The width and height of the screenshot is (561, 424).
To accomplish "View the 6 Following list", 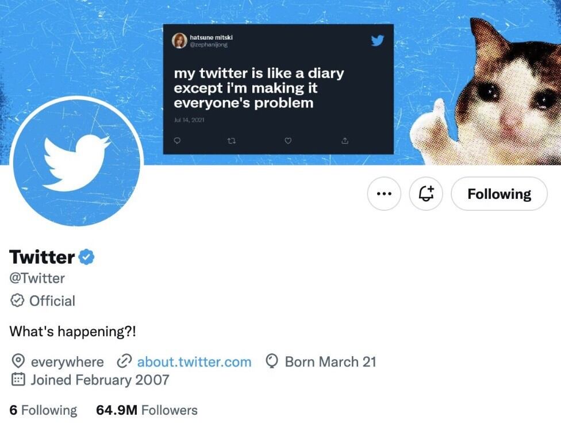I will (x=43, y=410).
